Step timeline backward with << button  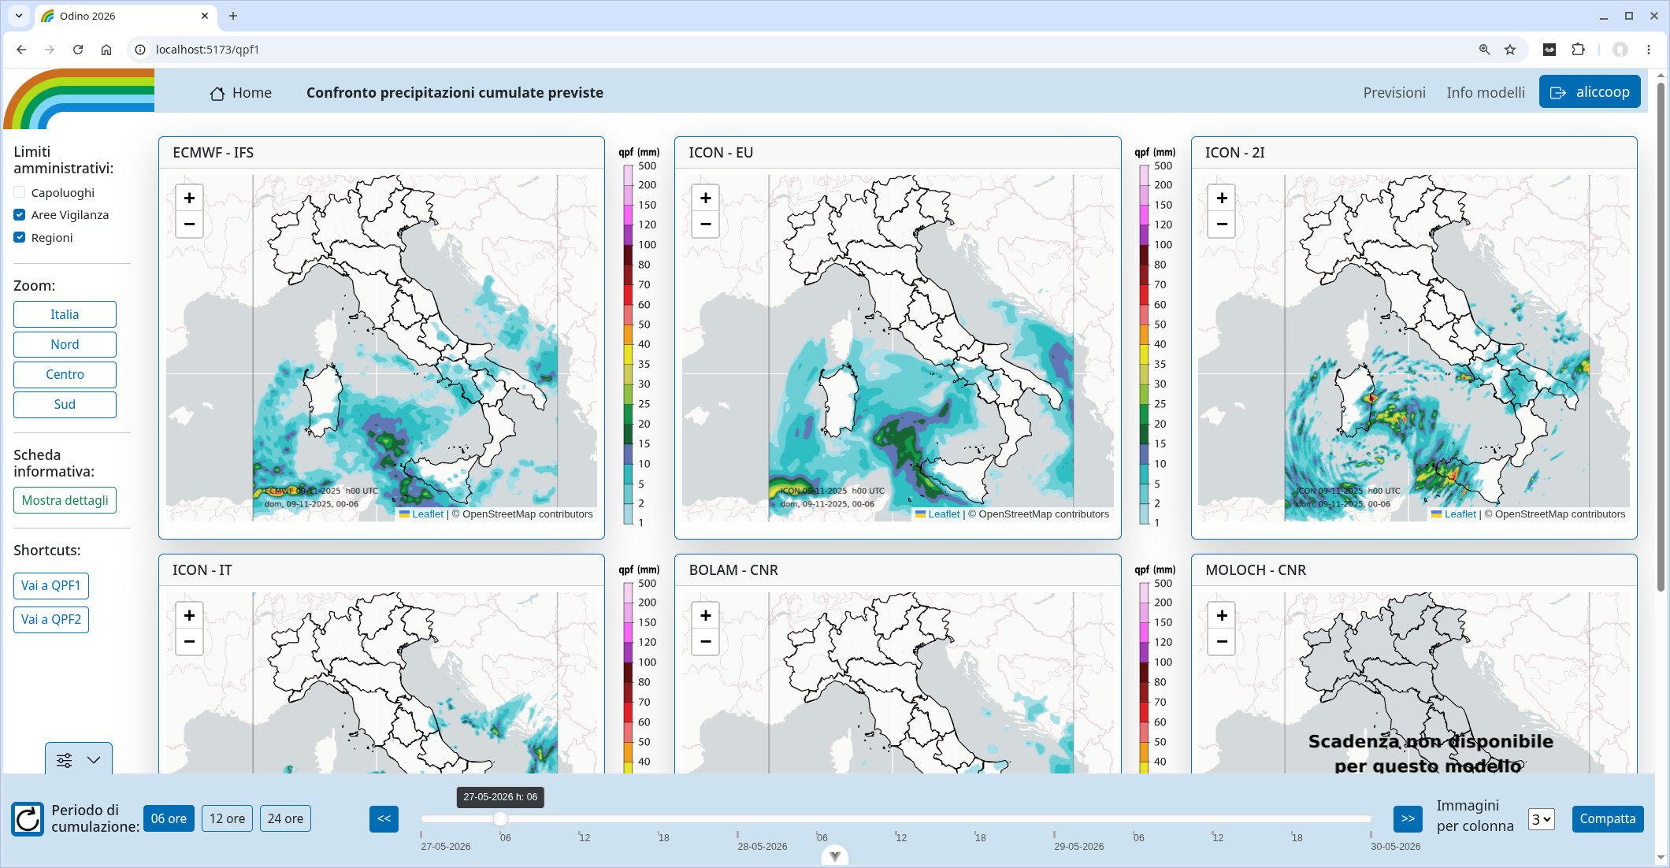tap(384, 819)
